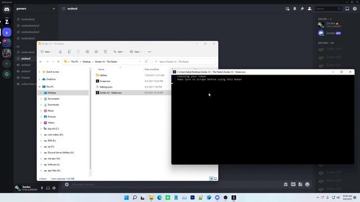
Task: Open Windows taskbar search
Action: pos(135,198)
